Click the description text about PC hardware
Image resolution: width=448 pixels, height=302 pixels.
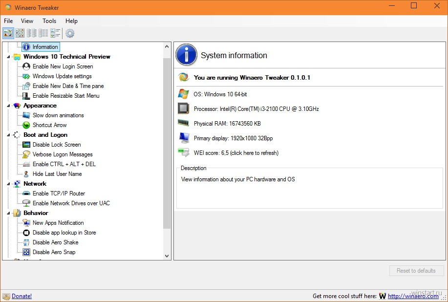pyautogui.click(x=238, y=179)
